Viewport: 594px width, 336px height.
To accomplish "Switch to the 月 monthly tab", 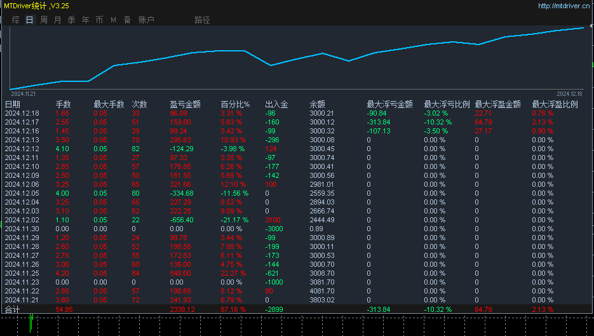I will pos(57,20).
